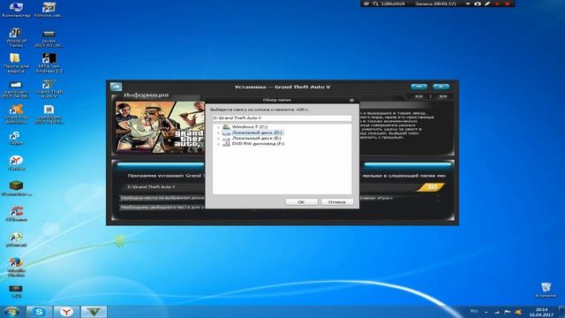Confirm folder selection with OK
The width and height of the screenshot is (565, 318).
point(301,202)
